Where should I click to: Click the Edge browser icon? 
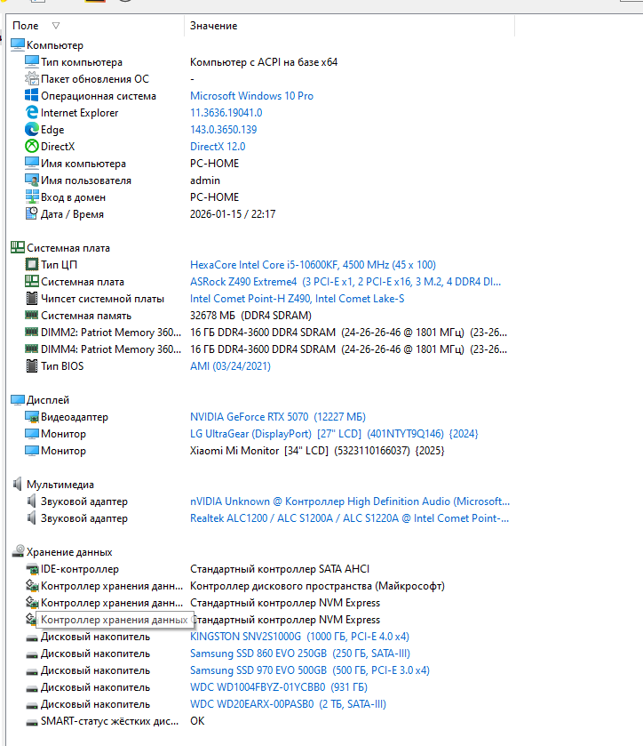(32, 130)
